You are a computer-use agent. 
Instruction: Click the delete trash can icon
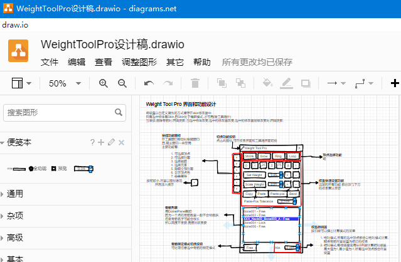pyautogui.click(x=195, y=83)
